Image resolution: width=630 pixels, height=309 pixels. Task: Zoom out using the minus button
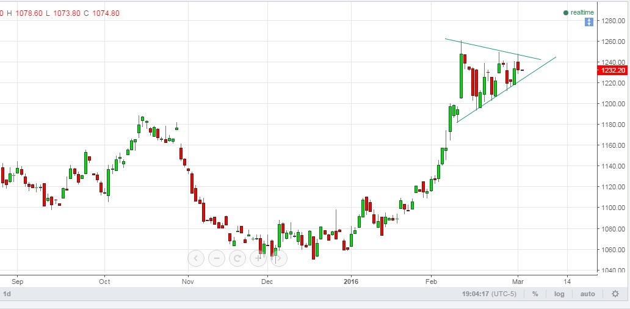tap(217, 258)
